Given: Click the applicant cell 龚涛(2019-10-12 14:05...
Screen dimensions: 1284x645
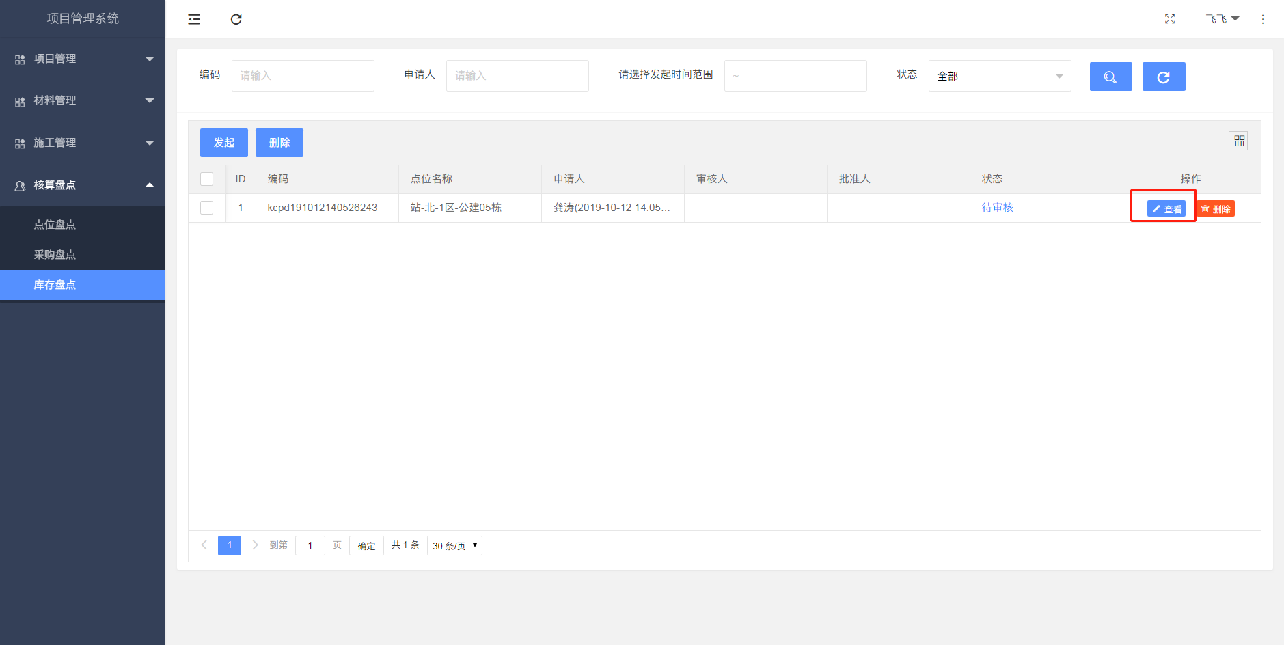Looking at the screenshot, I should (x=612, y=208).
